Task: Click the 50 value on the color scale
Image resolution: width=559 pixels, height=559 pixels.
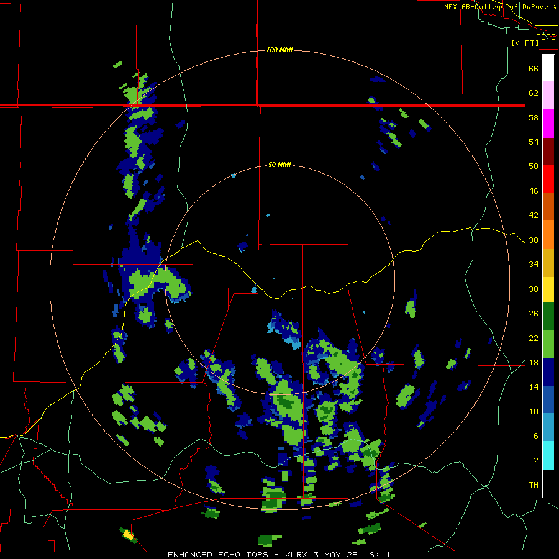Action: [x=534, y=166]
